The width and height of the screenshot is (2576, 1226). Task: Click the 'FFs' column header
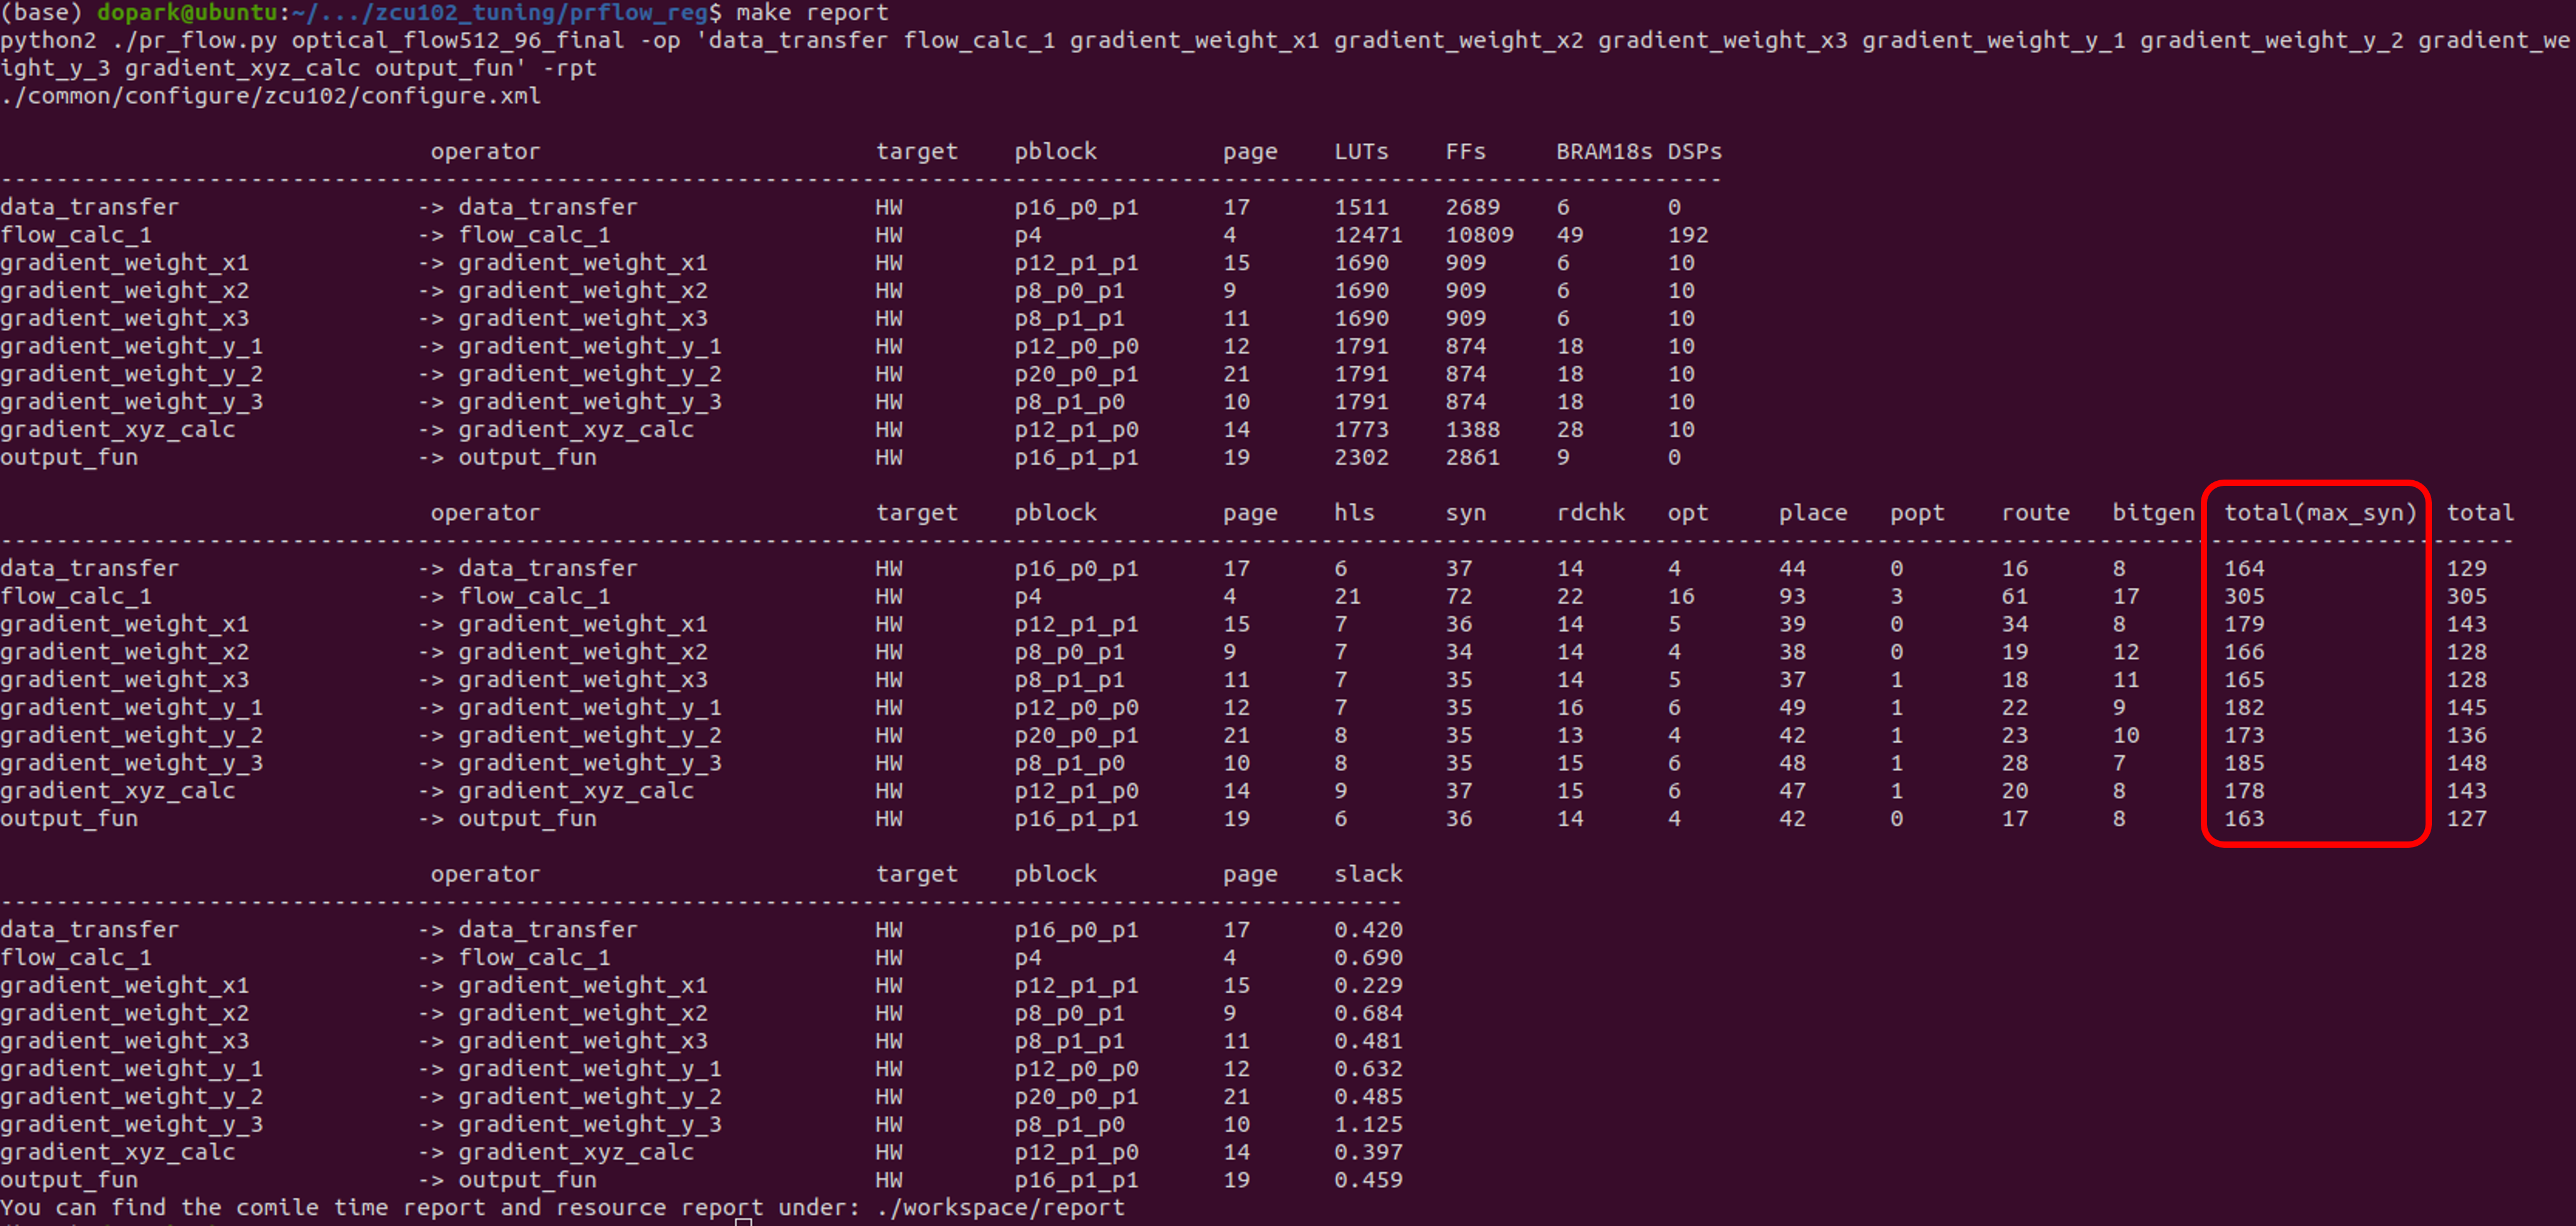pos(1466,152)
